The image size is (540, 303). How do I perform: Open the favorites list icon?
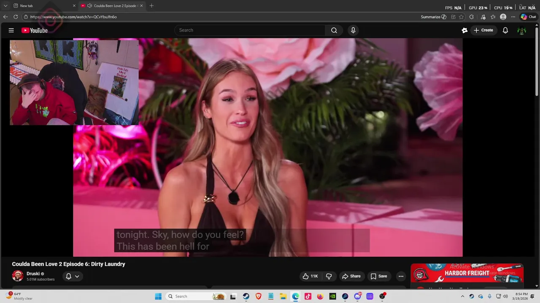pos(493,17)
